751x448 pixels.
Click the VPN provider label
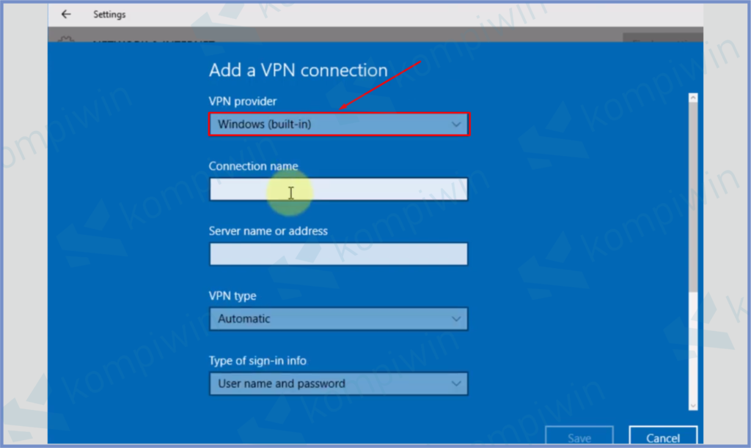[243, 101]
